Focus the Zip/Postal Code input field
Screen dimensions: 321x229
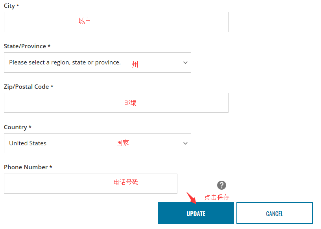coord(116,103)
